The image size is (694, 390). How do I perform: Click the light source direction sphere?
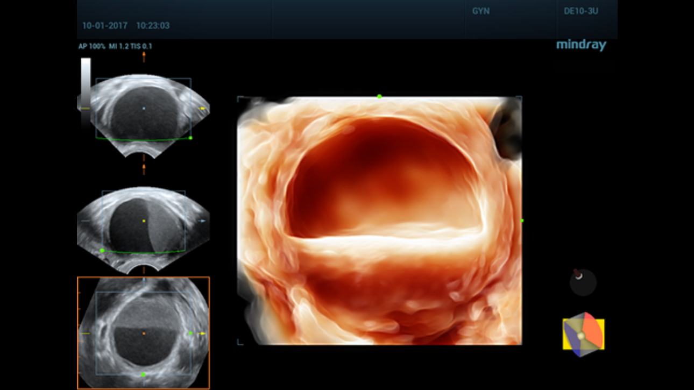(x=583, y=282)
